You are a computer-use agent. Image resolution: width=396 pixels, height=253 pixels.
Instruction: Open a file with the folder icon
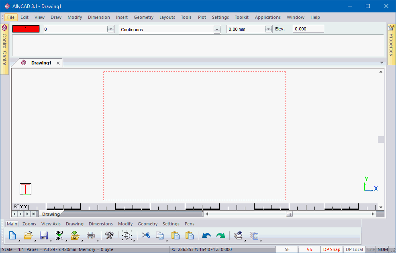click(x=28, y=235)
